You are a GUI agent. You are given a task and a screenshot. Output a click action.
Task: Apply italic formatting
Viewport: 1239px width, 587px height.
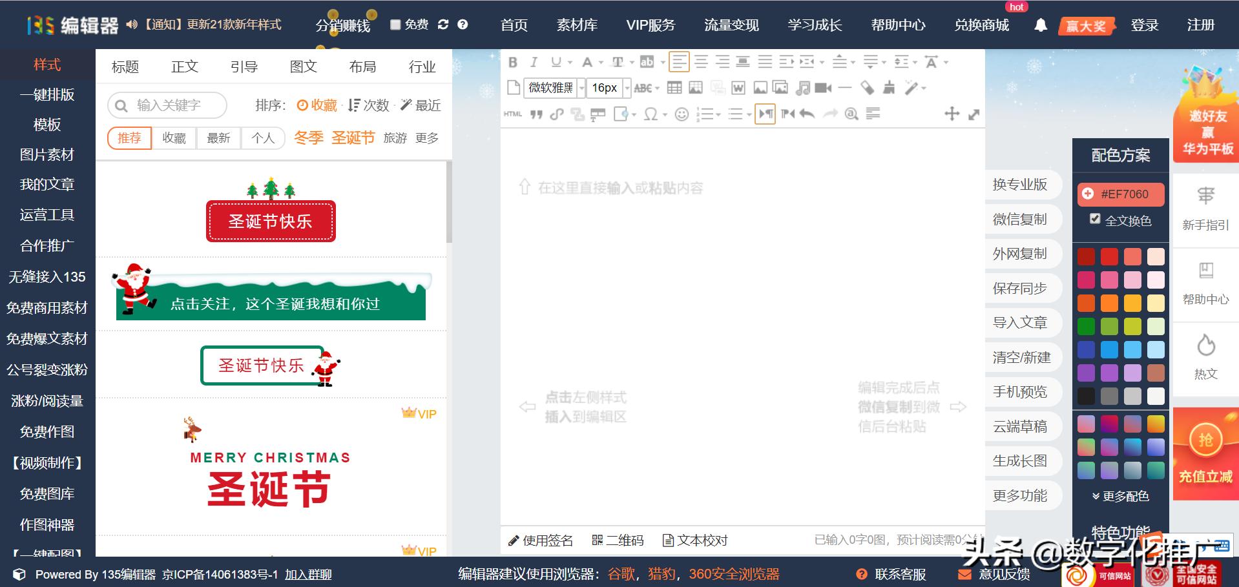coord(534,62)
